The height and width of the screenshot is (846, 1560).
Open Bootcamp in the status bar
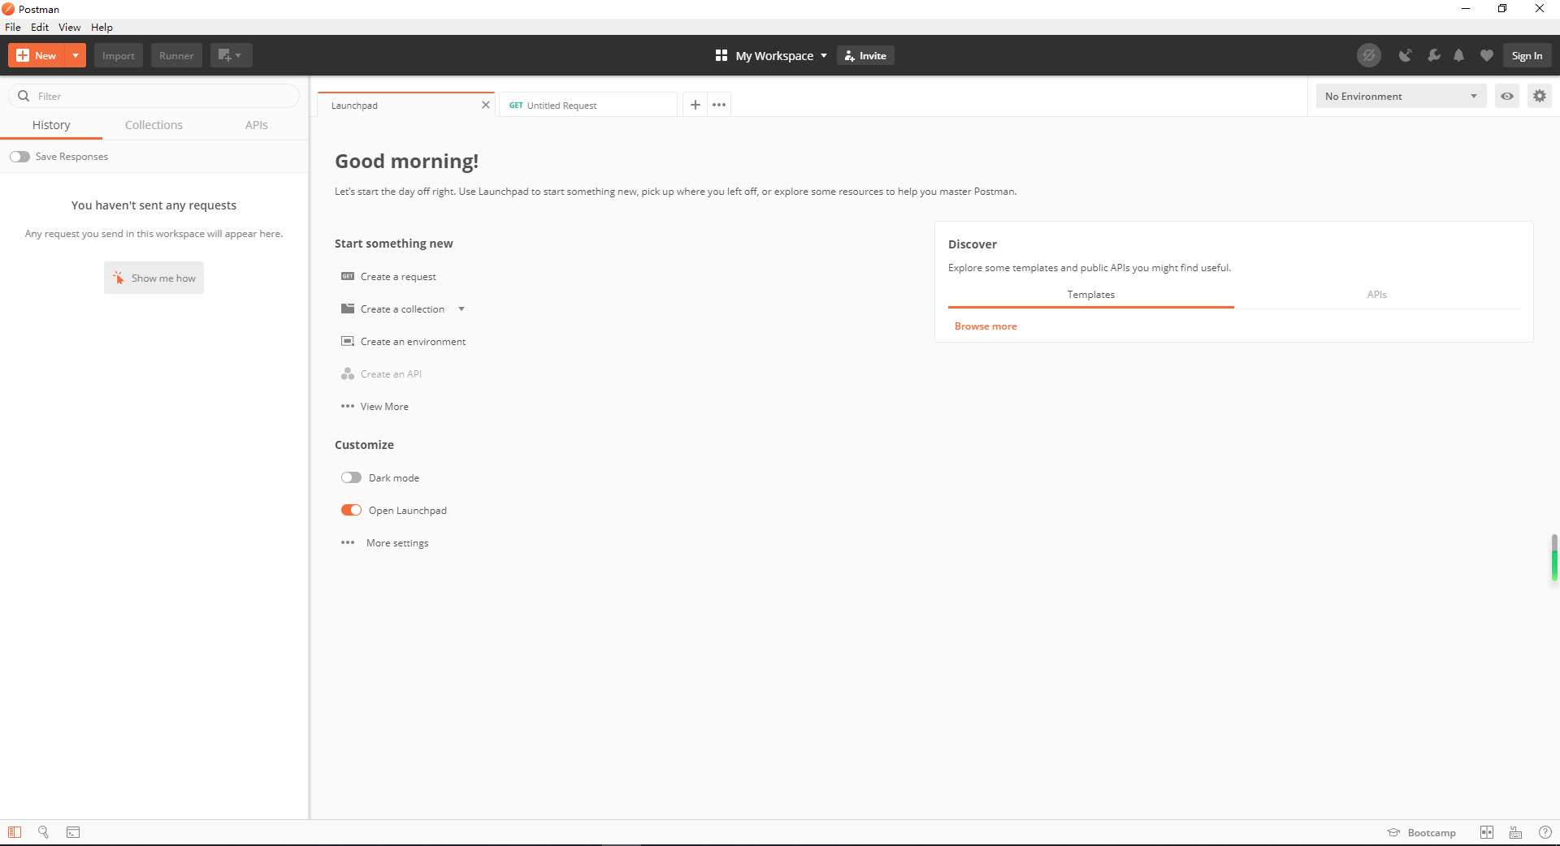[x=1422, y=832]
